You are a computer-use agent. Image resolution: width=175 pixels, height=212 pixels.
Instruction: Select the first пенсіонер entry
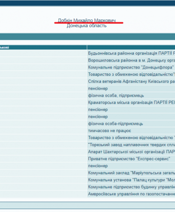tap(98, 89)
